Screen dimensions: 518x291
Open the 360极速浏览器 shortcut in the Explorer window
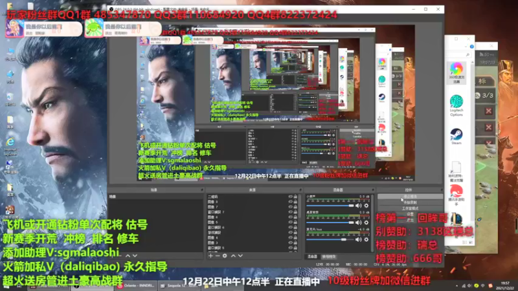tap(456, 72)
